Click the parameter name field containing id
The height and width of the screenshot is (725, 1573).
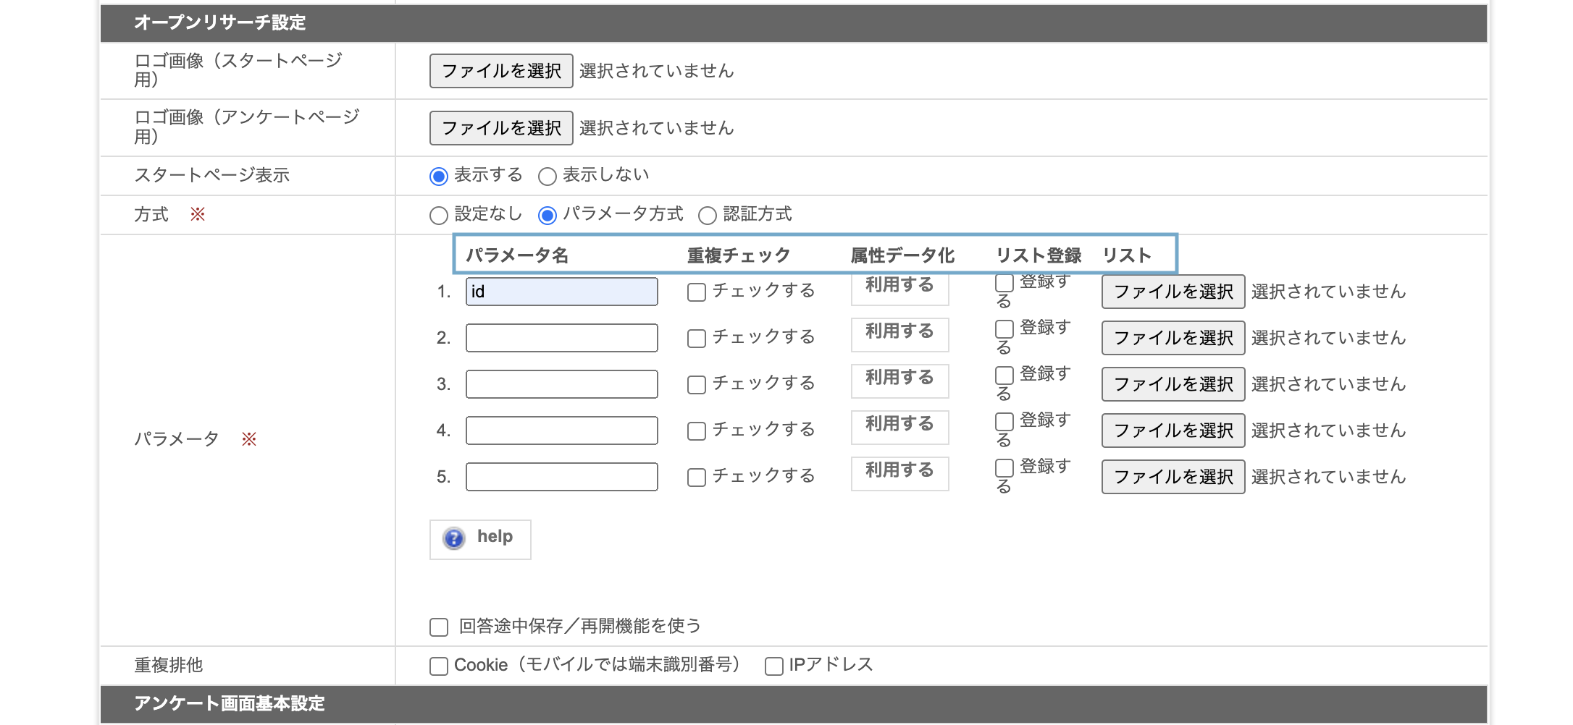point(561,292)
